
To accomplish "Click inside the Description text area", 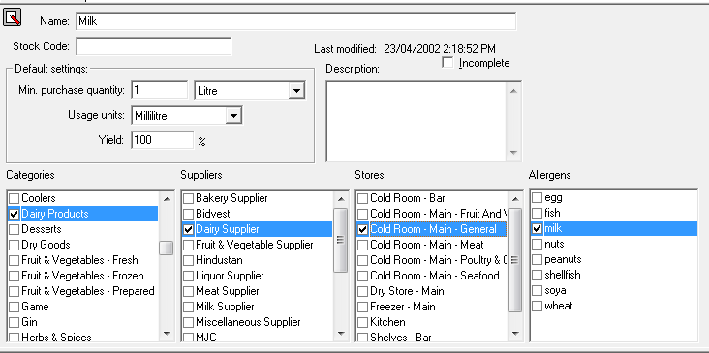I will click(416, 121).
